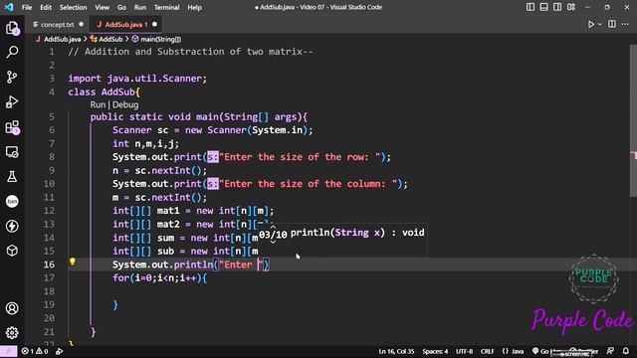This screenshot has height=358, width=637.
Task: Change end of line sequence CRLF
Action: click(x=488, y=351)
